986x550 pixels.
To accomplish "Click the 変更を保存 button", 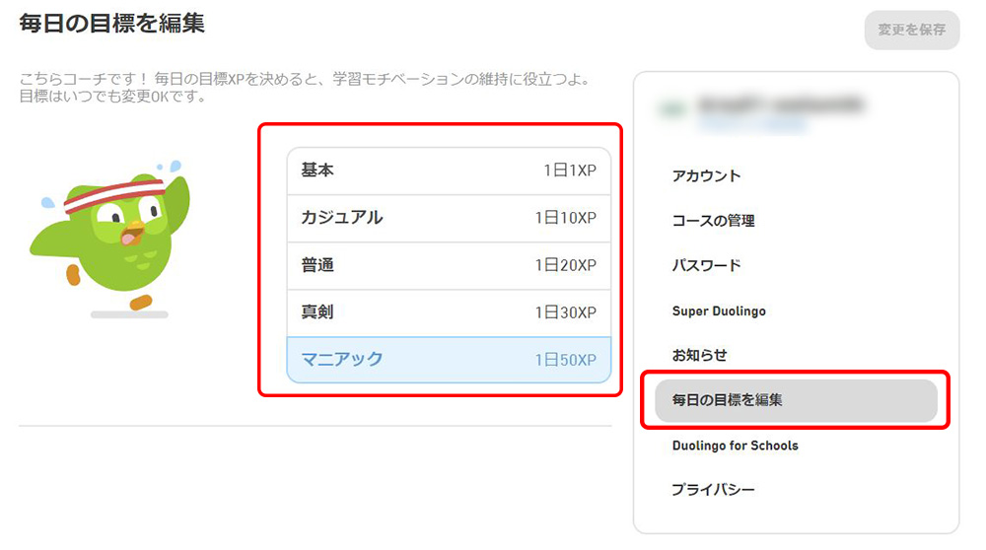I will coord(912,30).
